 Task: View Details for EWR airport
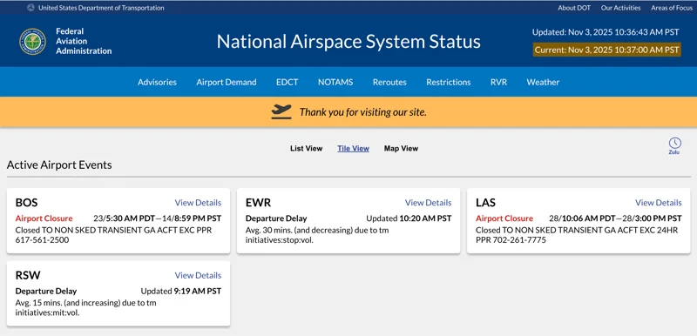(428, 203)
